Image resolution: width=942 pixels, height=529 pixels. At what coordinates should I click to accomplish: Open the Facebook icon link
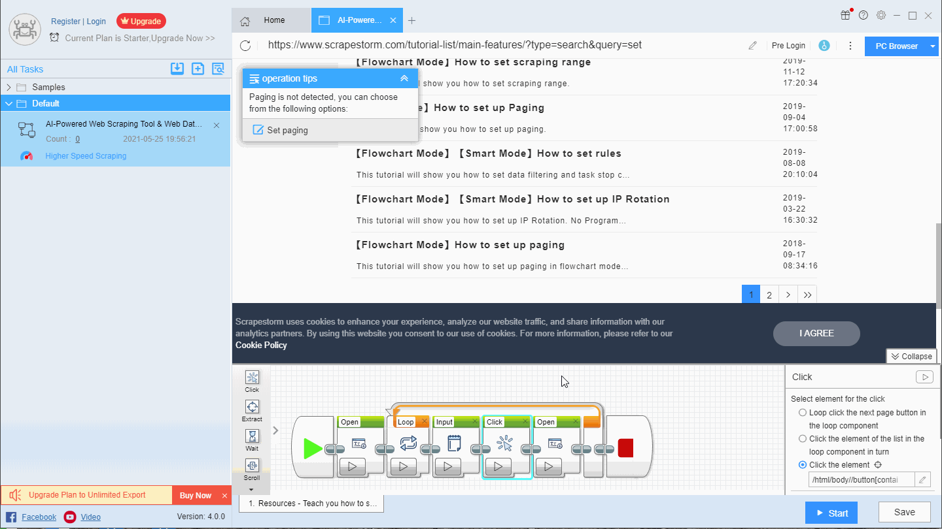11,517
